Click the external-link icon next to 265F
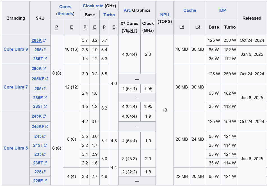Viewport: 267px width, 186px height. pyautogui.click(x=45, y=98)
